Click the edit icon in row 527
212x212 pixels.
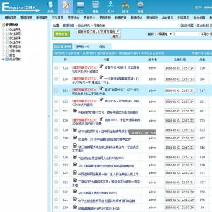click(75, 145)
